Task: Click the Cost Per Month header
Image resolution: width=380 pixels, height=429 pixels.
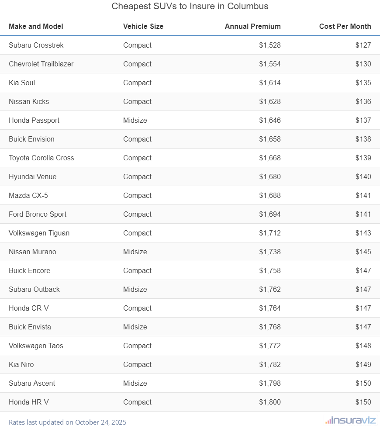Action: 345,26
